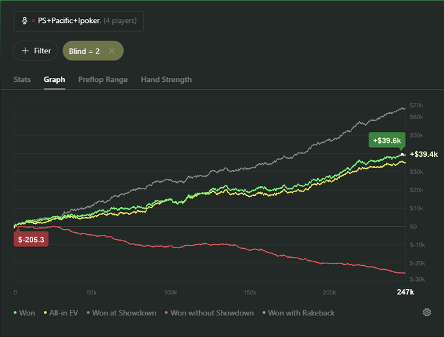Image resolution: width=444 pixels, height=337 pixels.
Task: Click the +$39.4k end value label
Action: (424, 154)
